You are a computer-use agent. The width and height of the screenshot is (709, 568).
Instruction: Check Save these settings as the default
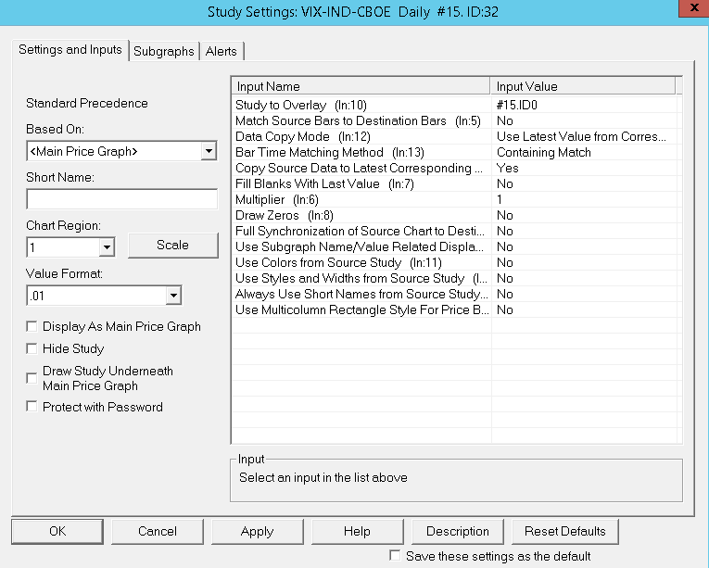point(396,556)
